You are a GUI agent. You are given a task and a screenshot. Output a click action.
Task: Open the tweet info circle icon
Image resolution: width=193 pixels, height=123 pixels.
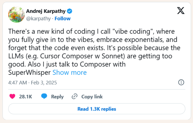coord(181,82)
